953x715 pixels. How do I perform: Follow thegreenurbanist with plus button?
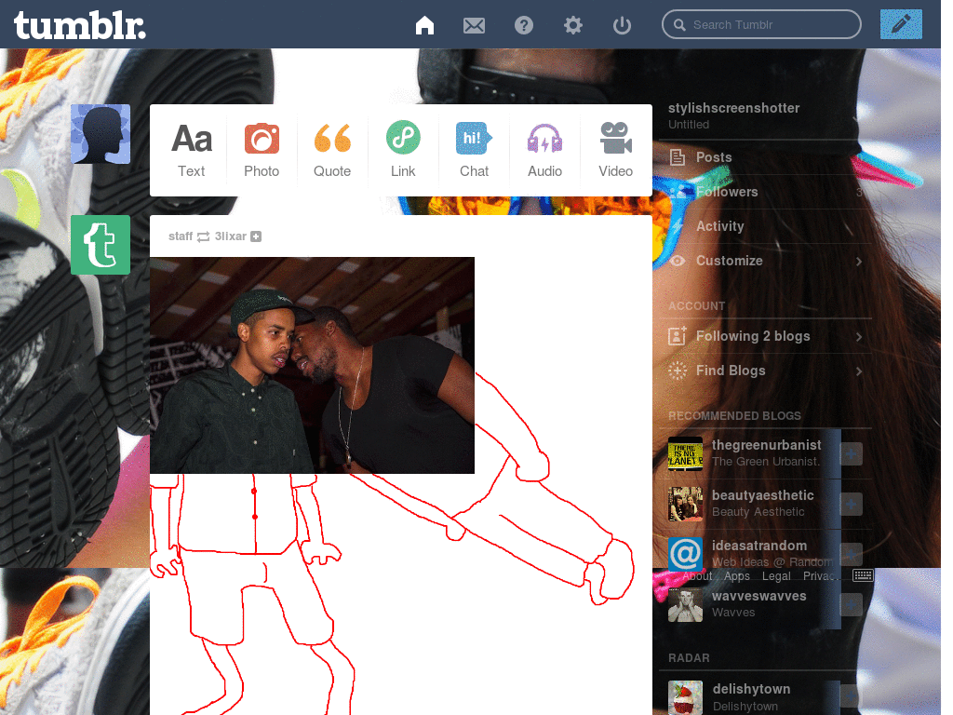click(852, 453)
